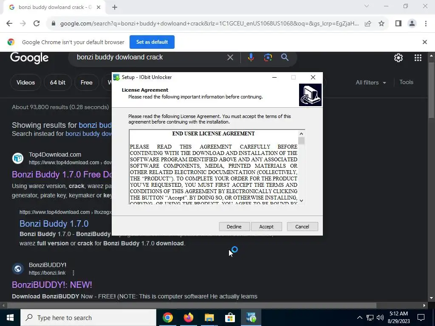Select the 64 bit filter chip

pyautogui.click(x=58, y=82)
